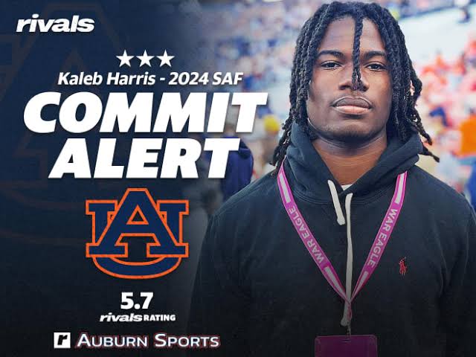Click the word ALERT

[x=144, y=158]
